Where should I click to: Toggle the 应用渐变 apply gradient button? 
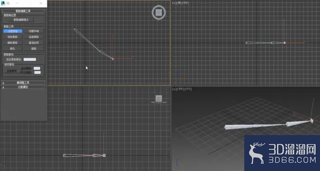[12, 71]
